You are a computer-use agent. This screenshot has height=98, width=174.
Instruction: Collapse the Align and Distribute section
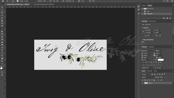(x=142, y=40)
